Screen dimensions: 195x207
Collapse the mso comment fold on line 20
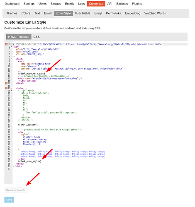pyautogui.click(x=12, y=91)
